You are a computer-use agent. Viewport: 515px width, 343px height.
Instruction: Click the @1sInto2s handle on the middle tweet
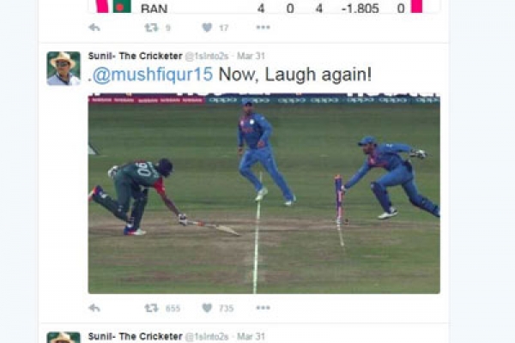pos(207,57)
